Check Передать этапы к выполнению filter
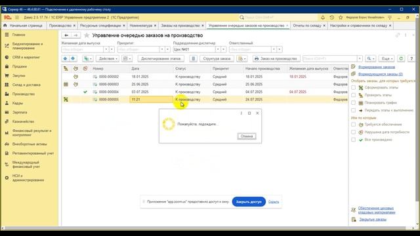The image size is (420, 236). tap(353, 110)
